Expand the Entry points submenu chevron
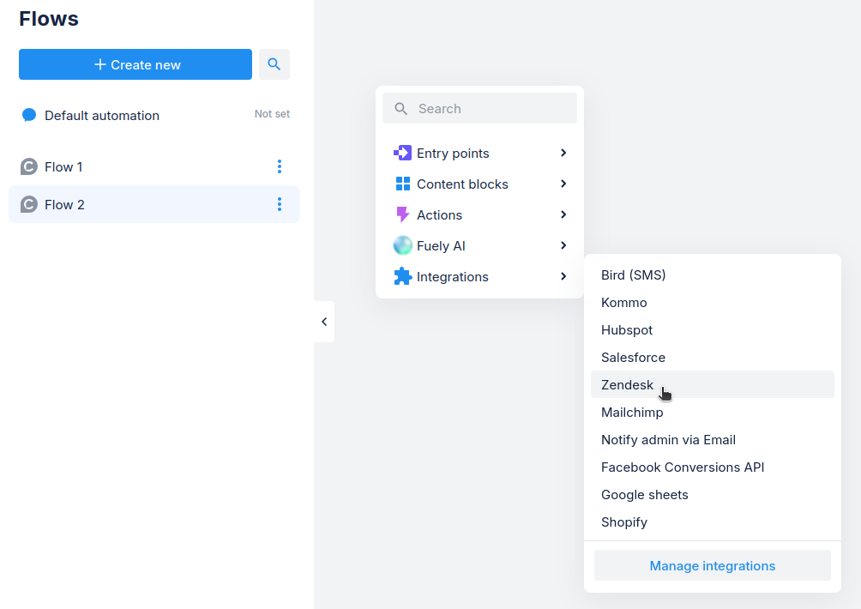861x609 pixels. [x=563, y=153]
